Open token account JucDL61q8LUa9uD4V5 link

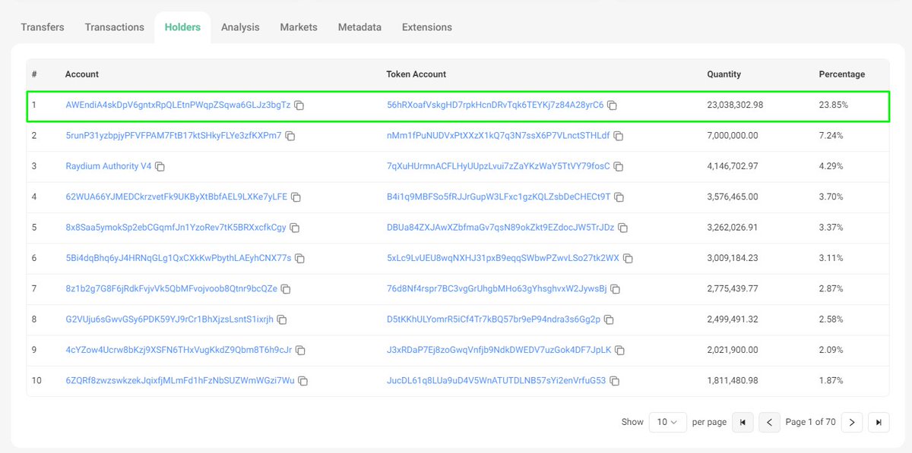click(496, 380)
